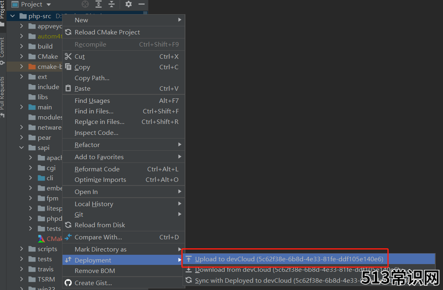Click the copy icon beside Copy

[68, 67]
